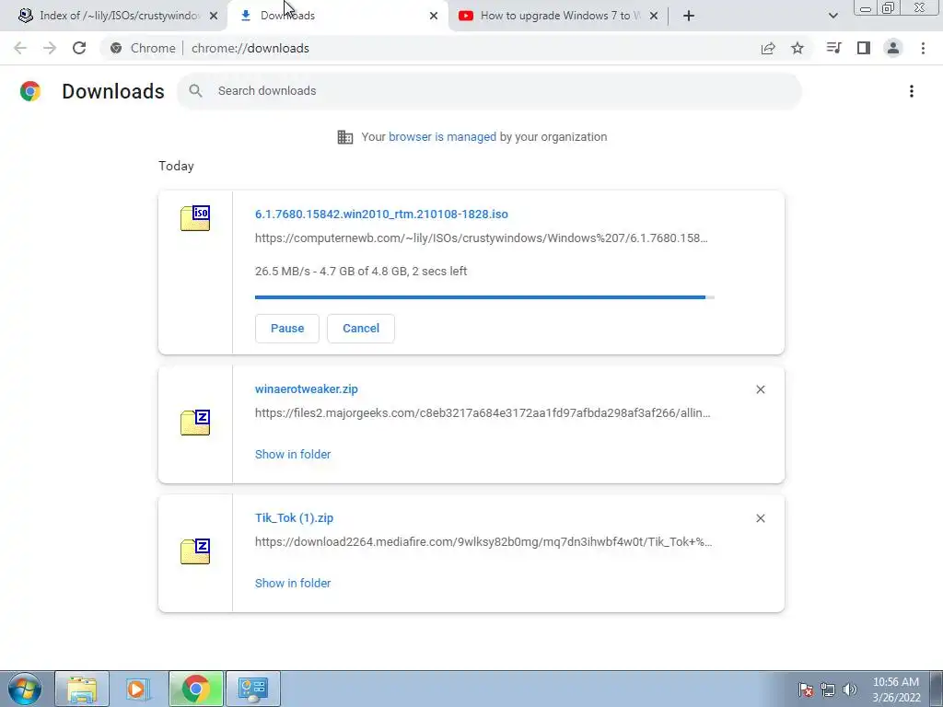Open the 6.1.7680.15842 ISO file link

[381, 214]
